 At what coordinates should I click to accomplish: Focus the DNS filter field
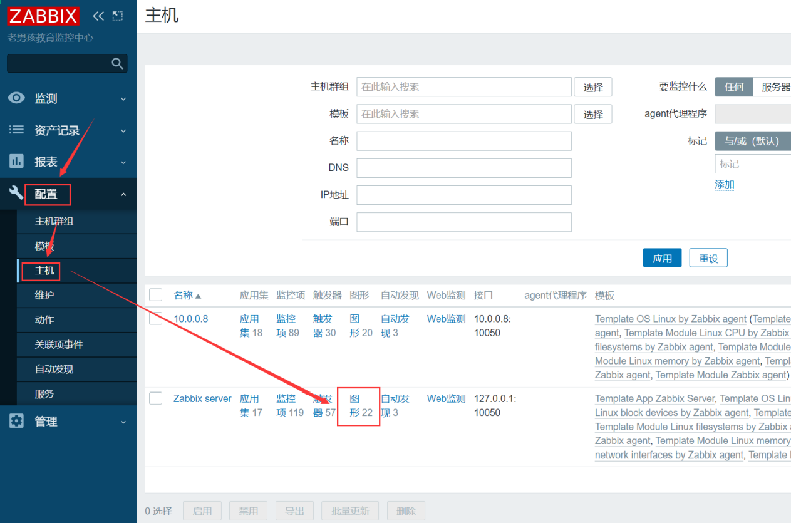pos(464,168)
